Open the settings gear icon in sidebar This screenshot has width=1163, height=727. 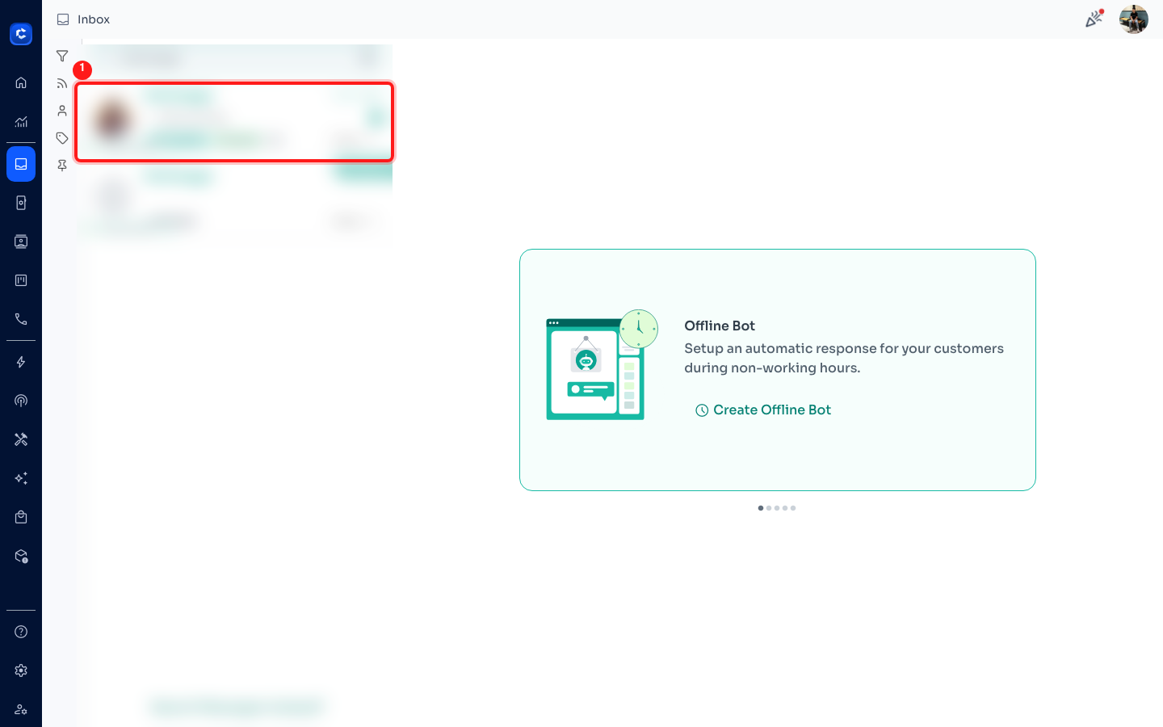[x=21, y=670]
